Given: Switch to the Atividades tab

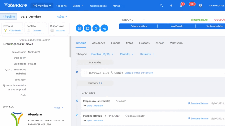Looking at the screenshot, I should pyautogui.click(x=98, y=43).
